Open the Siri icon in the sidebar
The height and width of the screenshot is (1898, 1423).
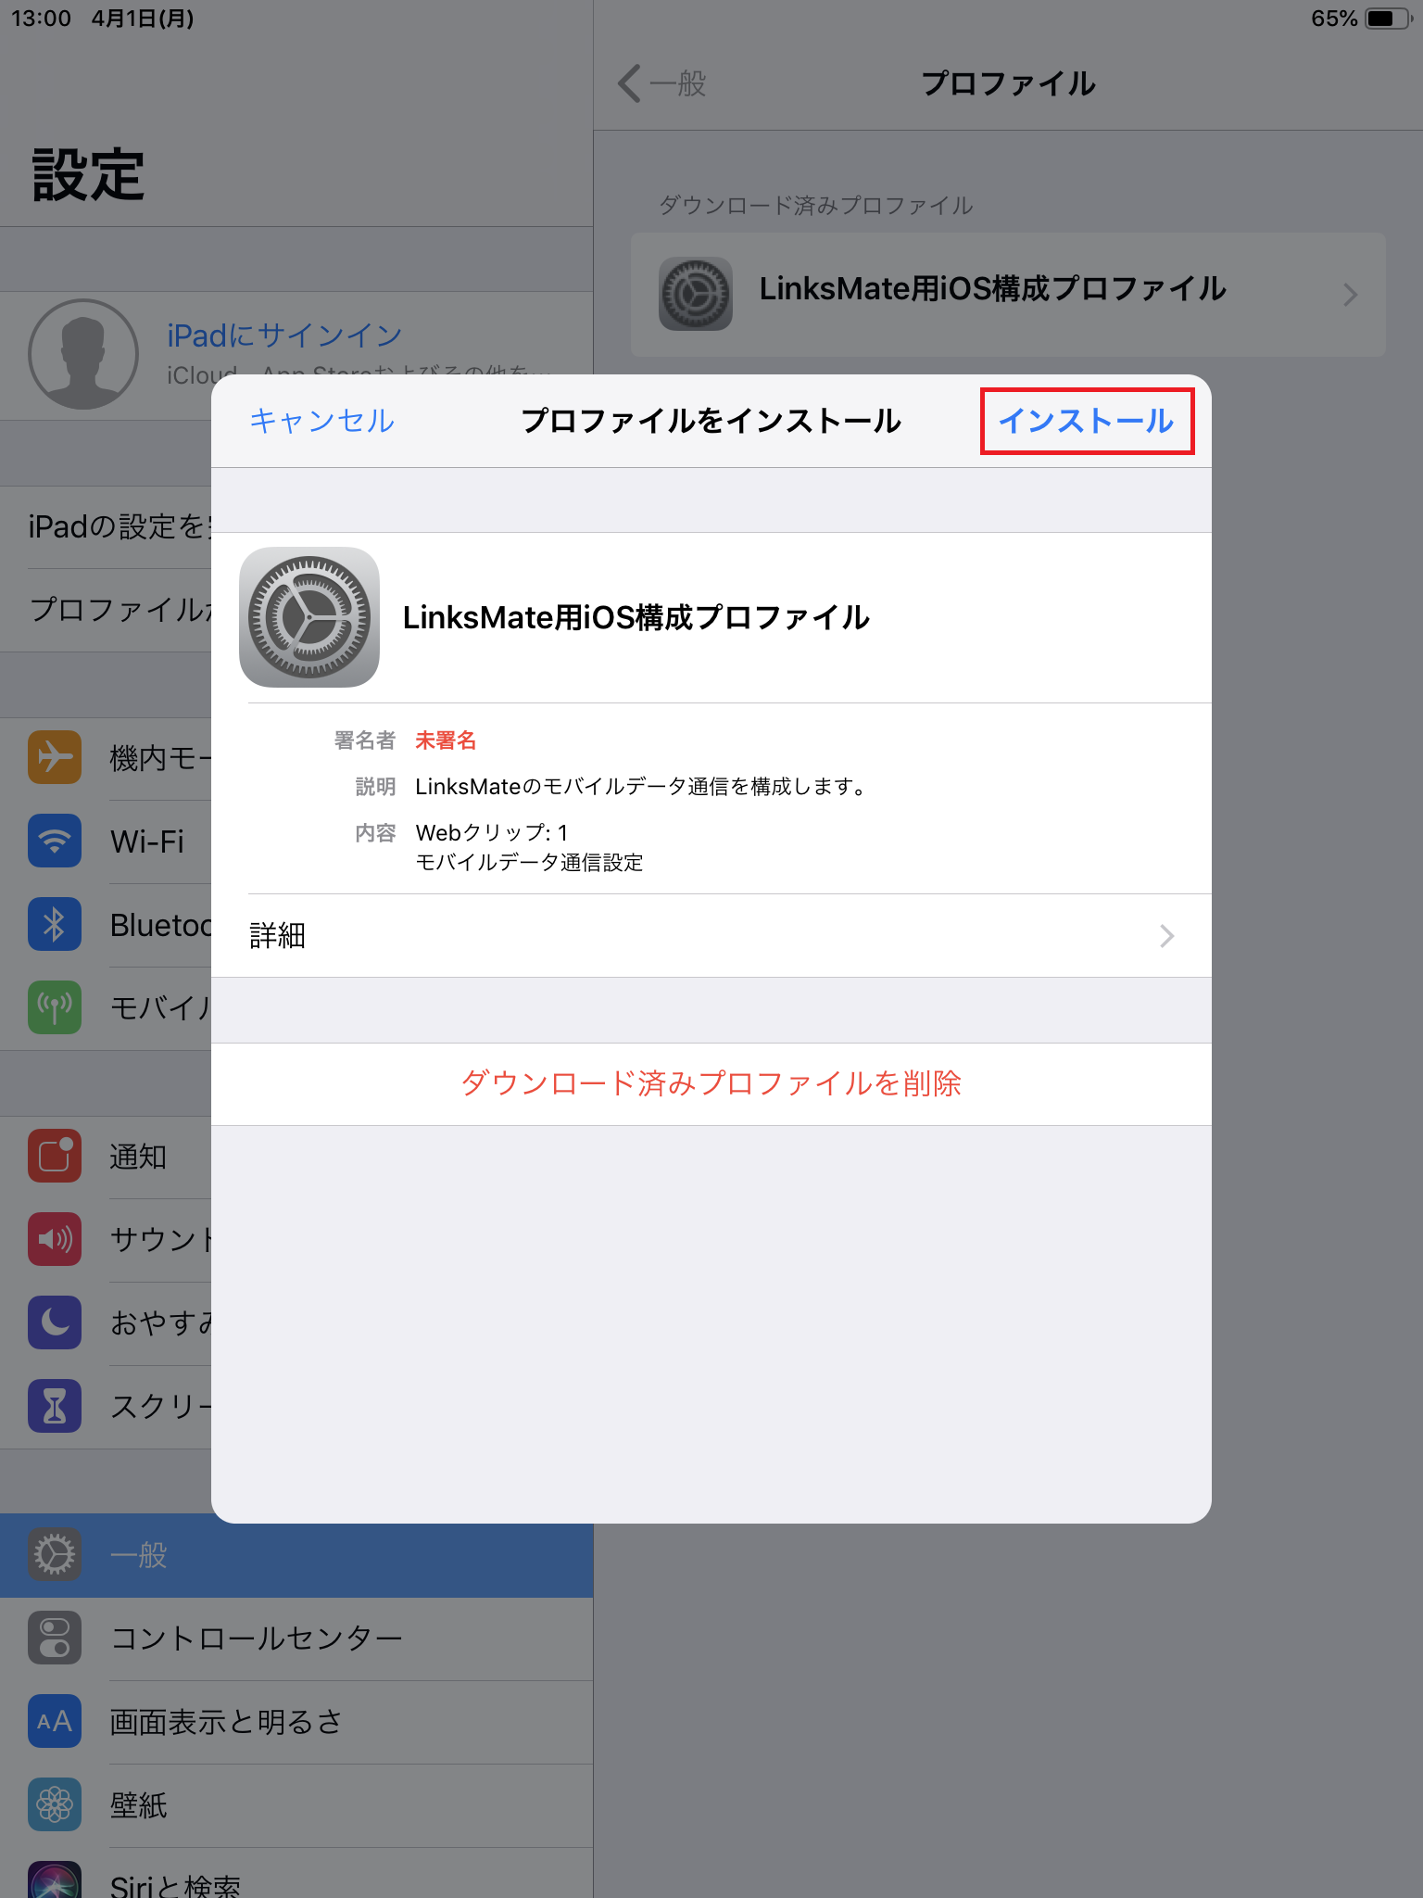tap(55, 1879)
